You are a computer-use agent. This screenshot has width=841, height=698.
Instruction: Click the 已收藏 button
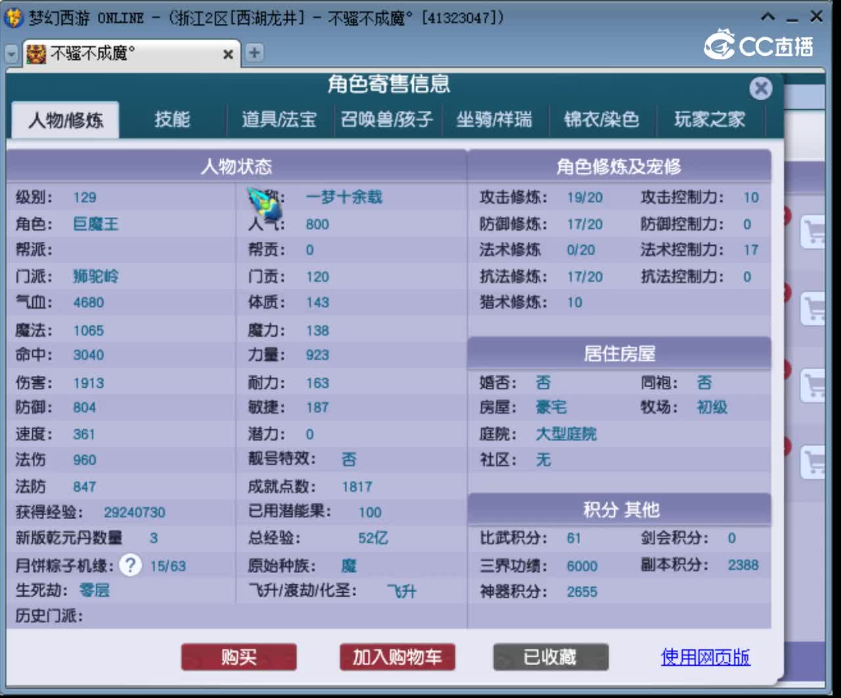click(x=551, y=657)
